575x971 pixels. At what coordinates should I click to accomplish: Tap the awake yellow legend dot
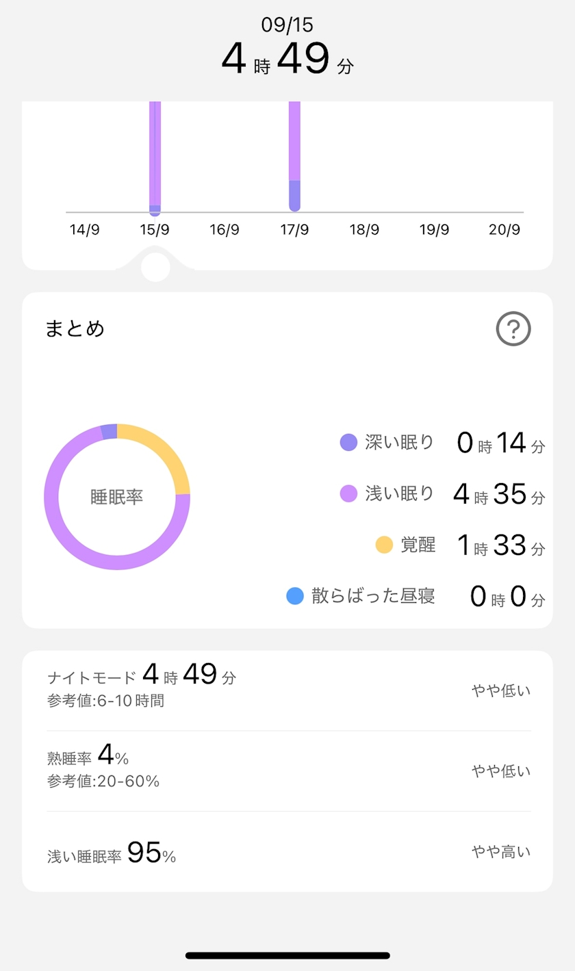point(385,545)
